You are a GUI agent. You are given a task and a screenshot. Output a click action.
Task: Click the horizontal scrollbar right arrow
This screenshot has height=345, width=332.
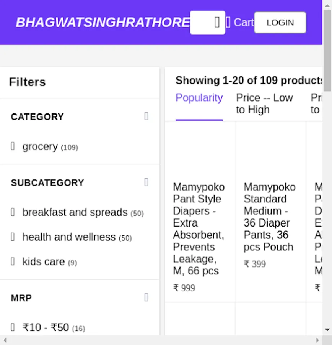click(317, 340)
